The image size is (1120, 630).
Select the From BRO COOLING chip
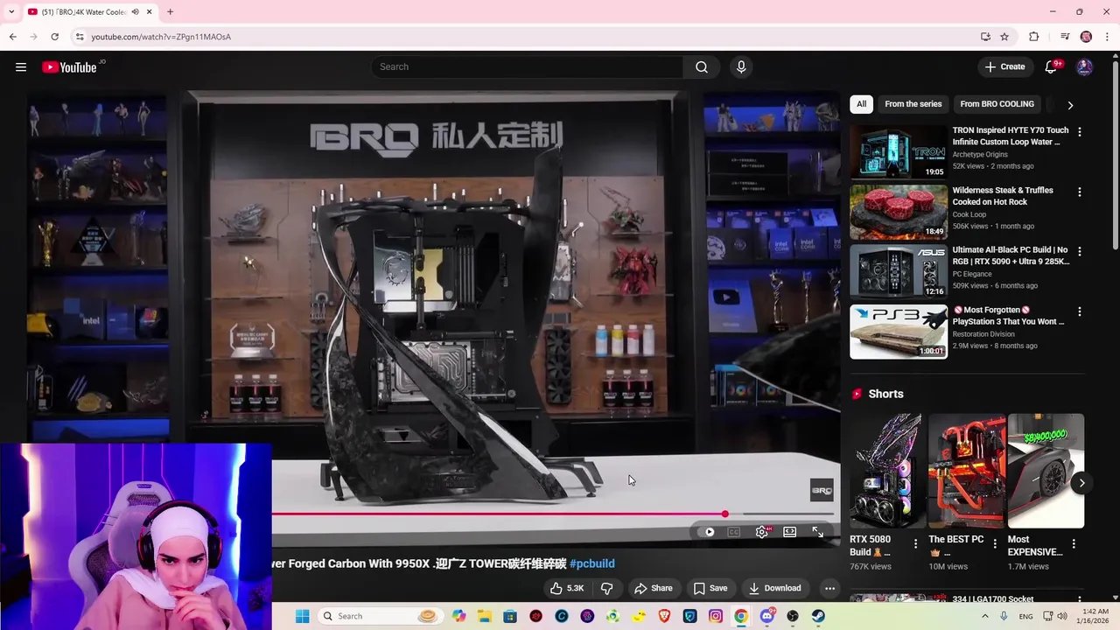(997, 104)
